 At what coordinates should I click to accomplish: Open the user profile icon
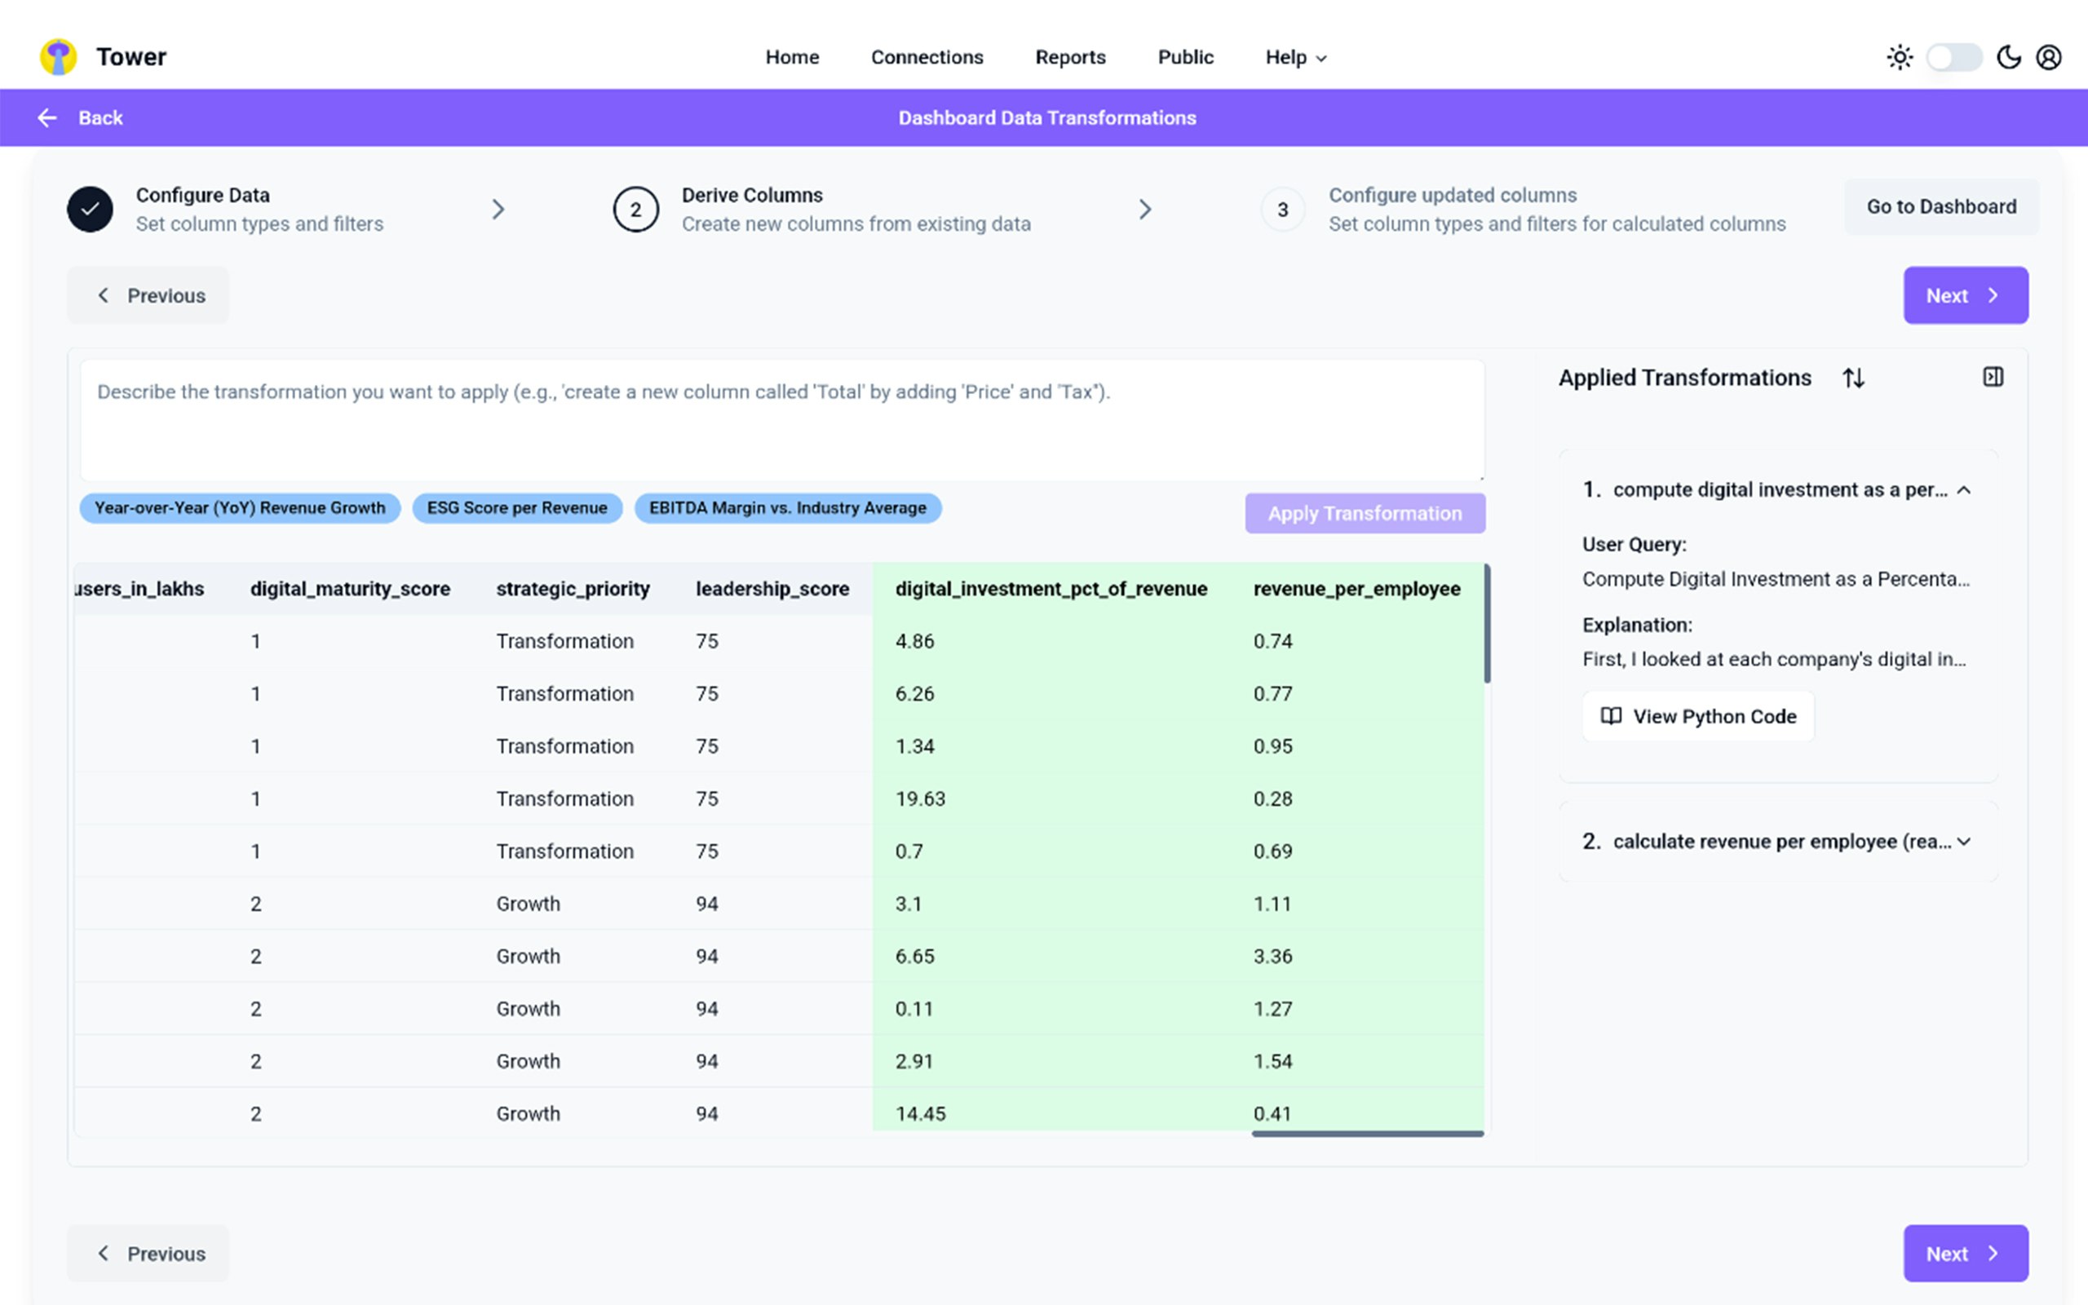tap(2049, 57)
